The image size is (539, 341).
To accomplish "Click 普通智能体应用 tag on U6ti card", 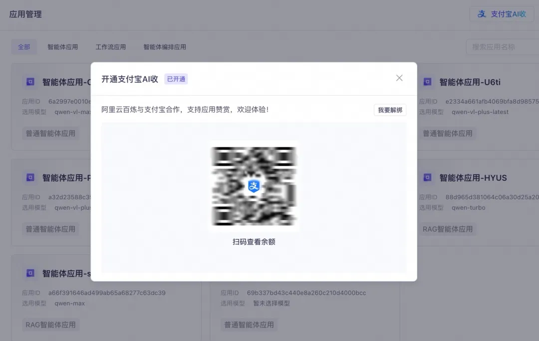I will [447, 133].
